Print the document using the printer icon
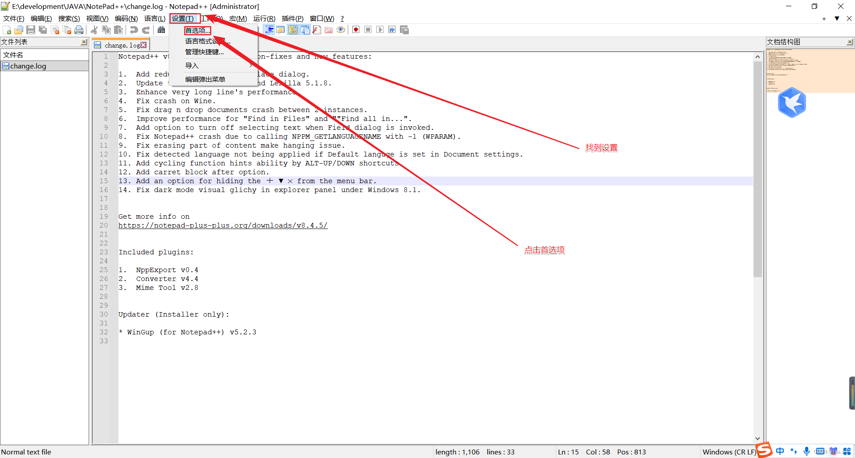The width and height of the screenshot is (855, 458). 79,30
